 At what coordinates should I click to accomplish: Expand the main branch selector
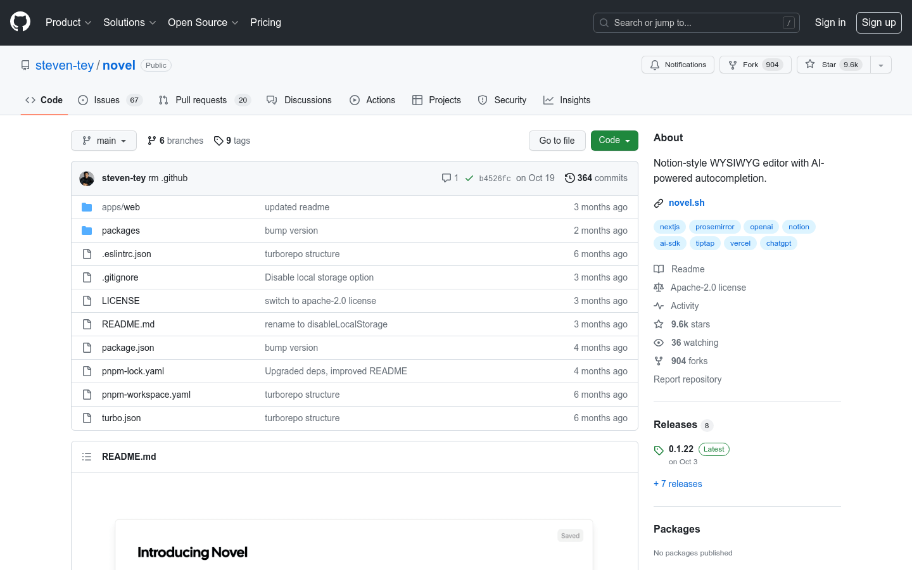tap(104, 141)
